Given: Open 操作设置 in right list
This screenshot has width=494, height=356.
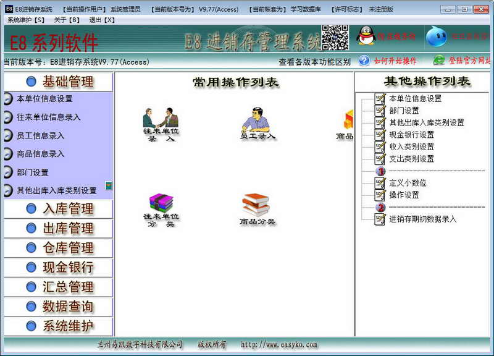Looking at the screenshot, I should point(404,195).
